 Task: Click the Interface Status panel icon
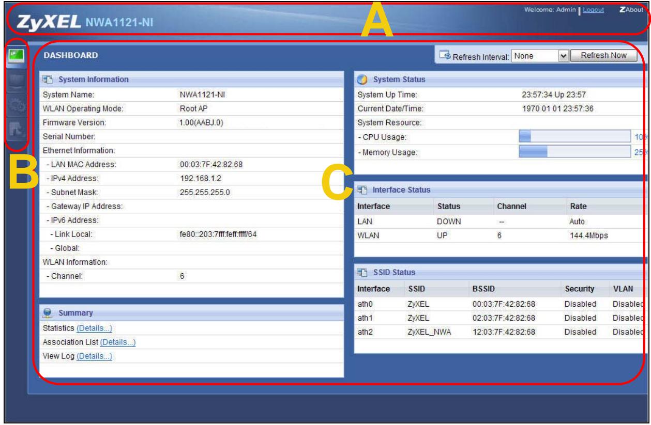363,190
